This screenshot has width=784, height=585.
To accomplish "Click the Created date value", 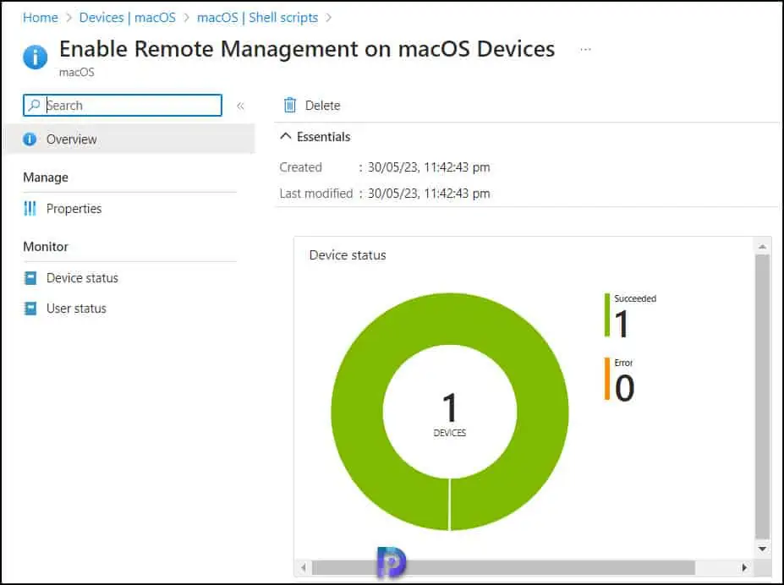I will point(429,167).
